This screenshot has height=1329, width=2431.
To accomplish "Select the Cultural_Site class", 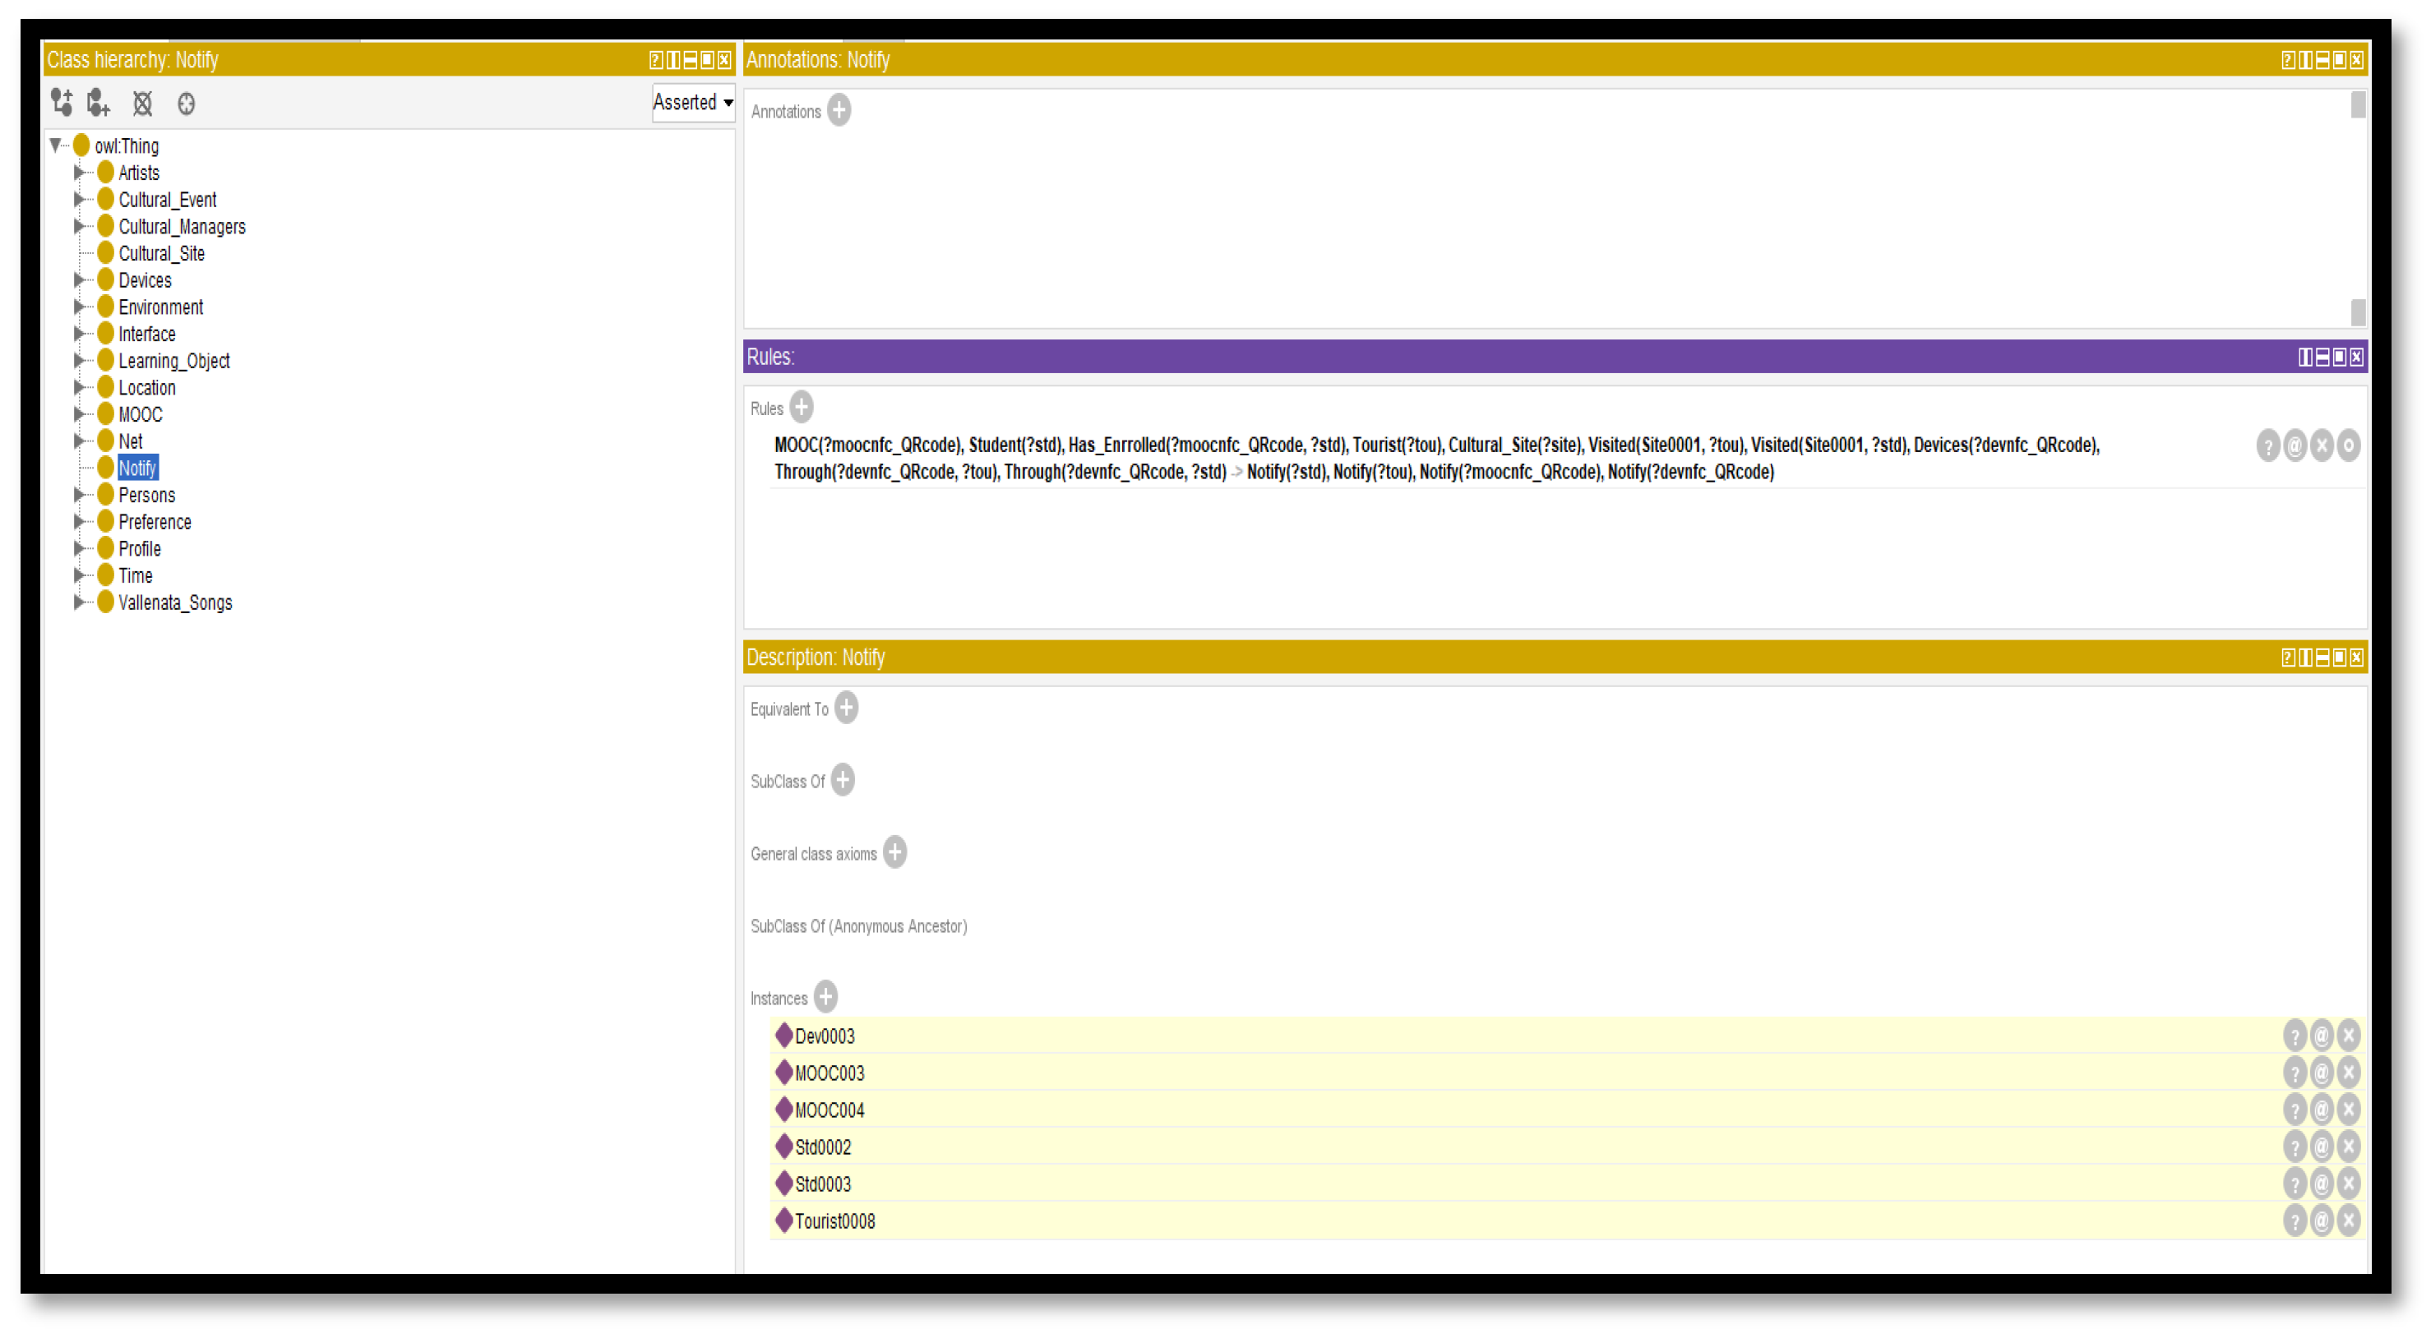I will [x=161, y=253].
